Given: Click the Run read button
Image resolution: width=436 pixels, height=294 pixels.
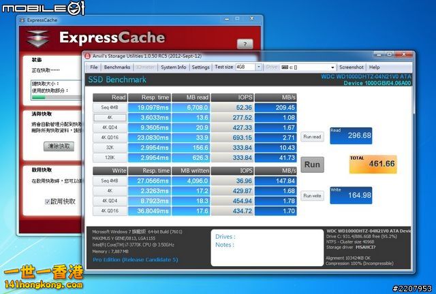Looking at the screenshot, I should pos(312,137).
